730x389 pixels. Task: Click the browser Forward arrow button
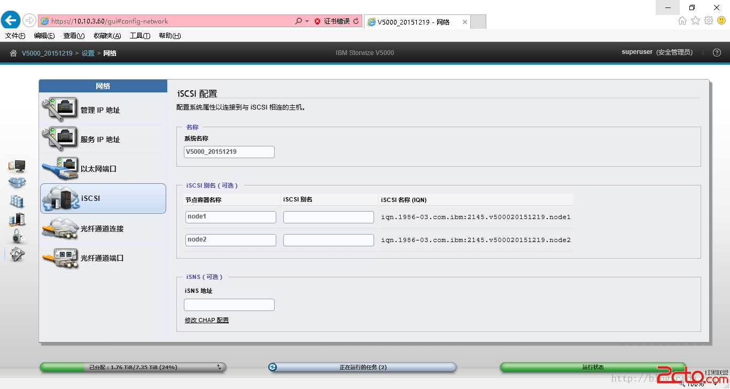click(x=29, y=21)
